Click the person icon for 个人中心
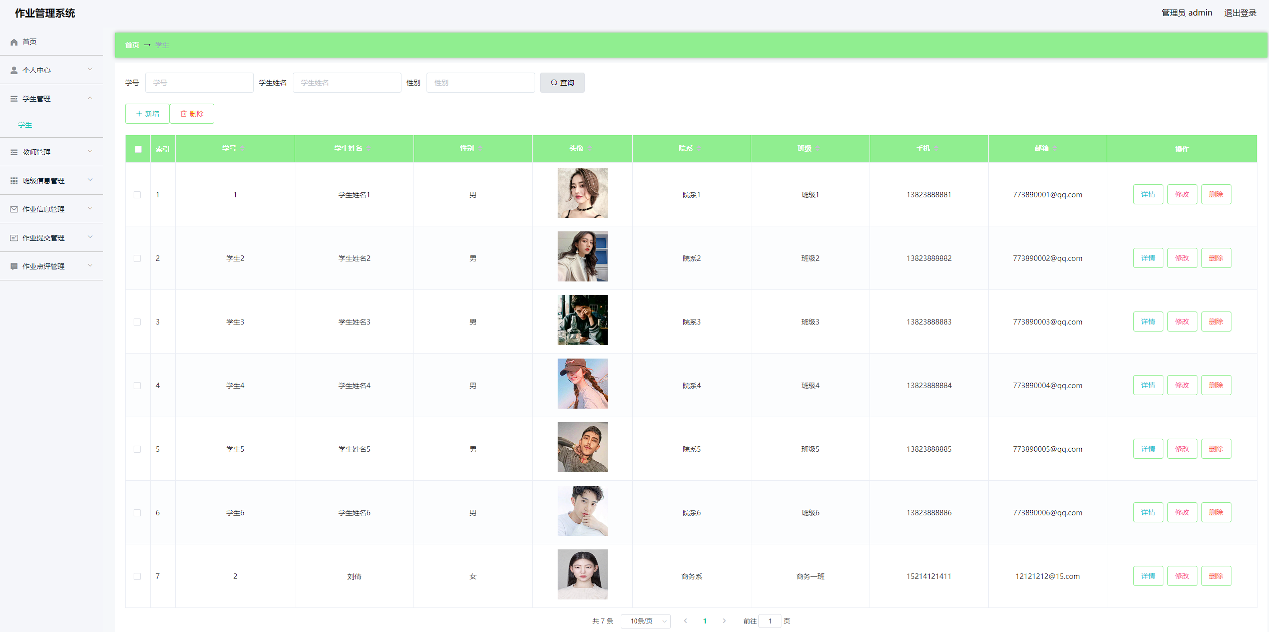 point(14,71)
